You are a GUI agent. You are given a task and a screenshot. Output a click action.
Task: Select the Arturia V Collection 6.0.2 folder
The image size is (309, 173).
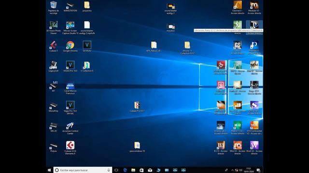(187, 48)
